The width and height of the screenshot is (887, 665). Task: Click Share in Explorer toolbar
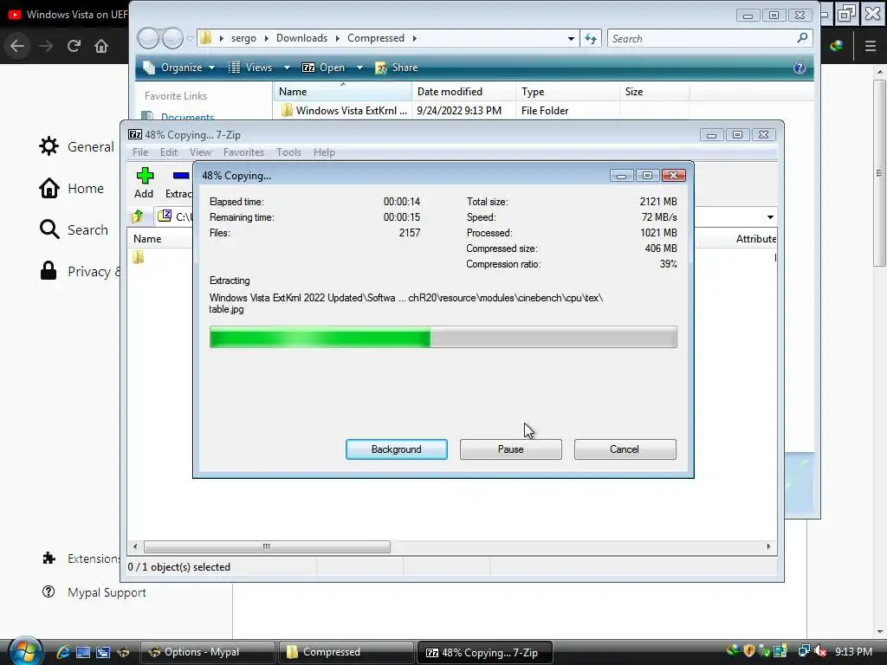397,68
